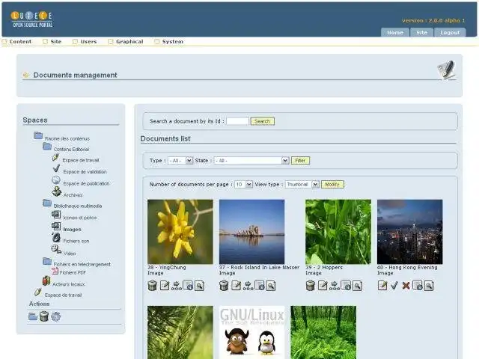Viewport: 479px width, 359px height.
Task: Open info-page icon for 38 YingChung
Action: click(x=188, y=286)
